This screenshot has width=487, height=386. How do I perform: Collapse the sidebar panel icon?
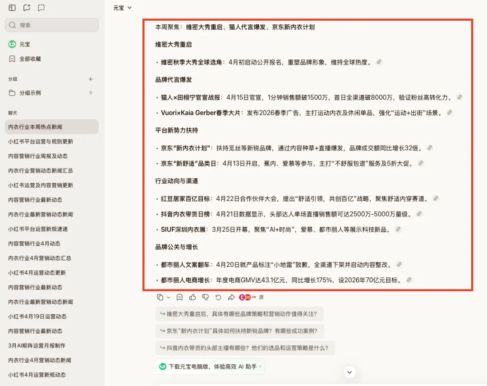[12, 8]
